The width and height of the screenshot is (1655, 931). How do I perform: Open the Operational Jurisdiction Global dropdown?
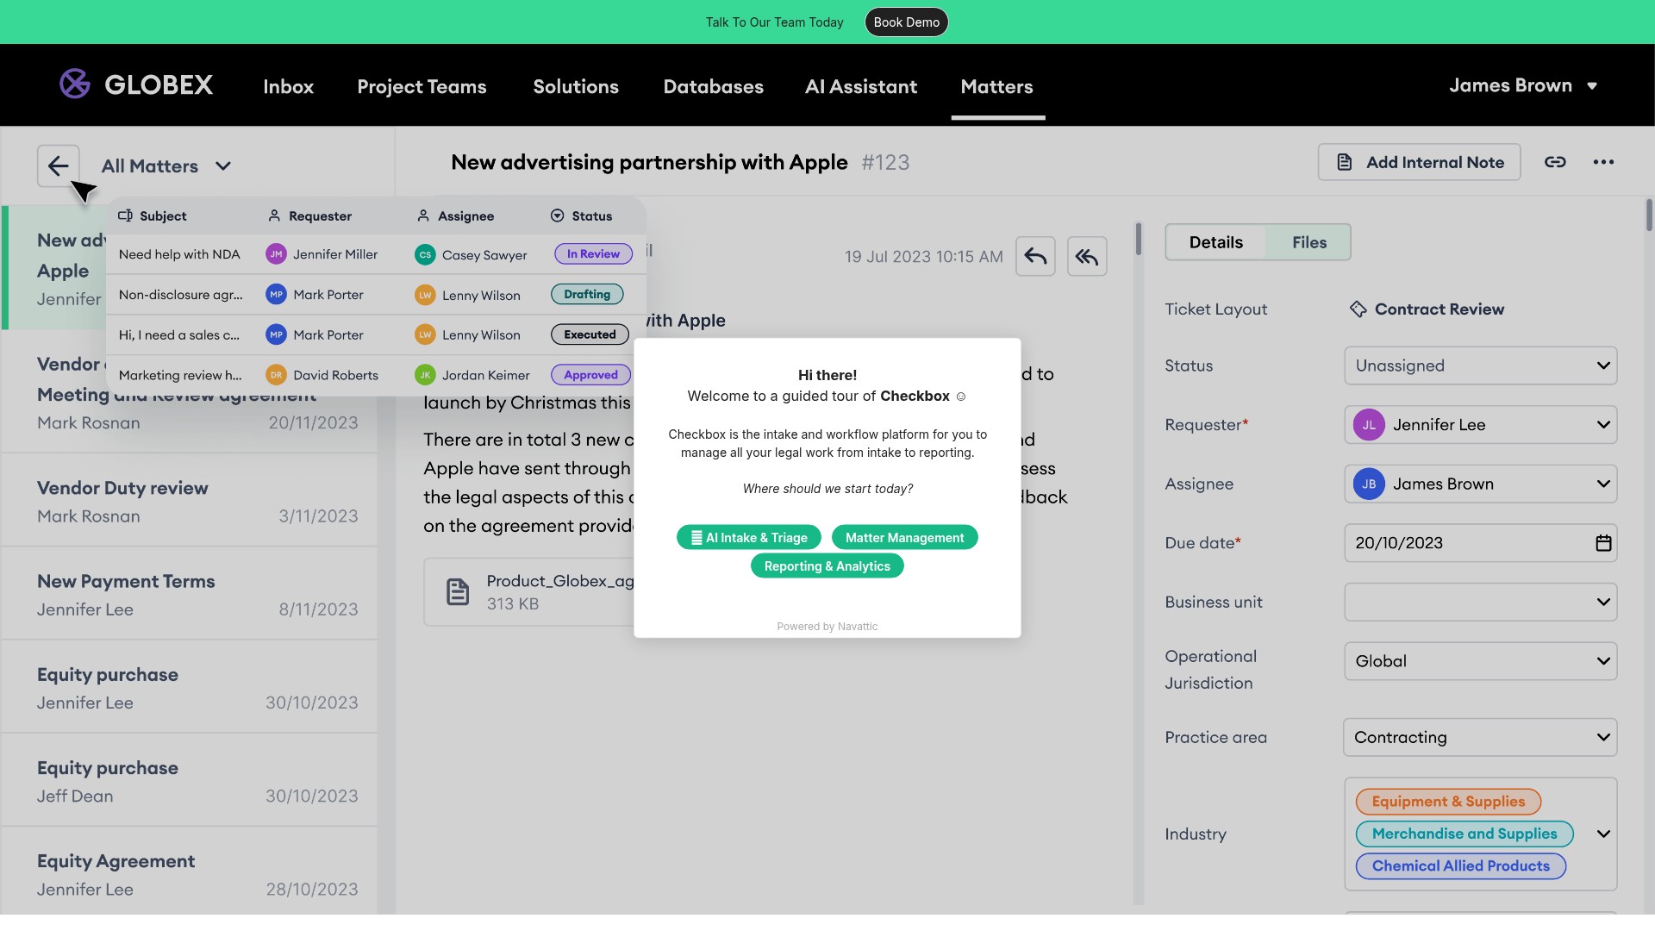point(1480,661)
